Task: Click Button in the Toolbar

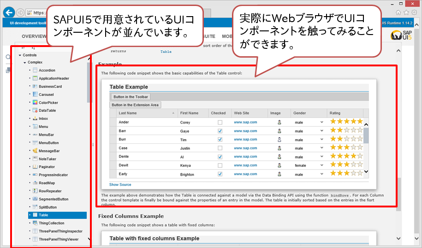Action: pyautogui.click(x=131, y=97)
